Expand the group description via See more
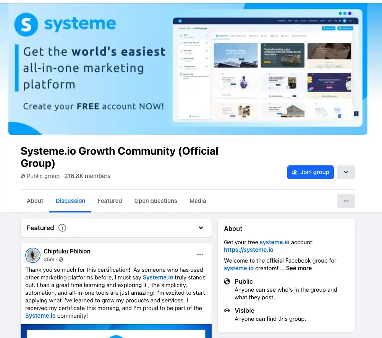The height and width of the screenshot is (338, 382). [x=299, y=268]
